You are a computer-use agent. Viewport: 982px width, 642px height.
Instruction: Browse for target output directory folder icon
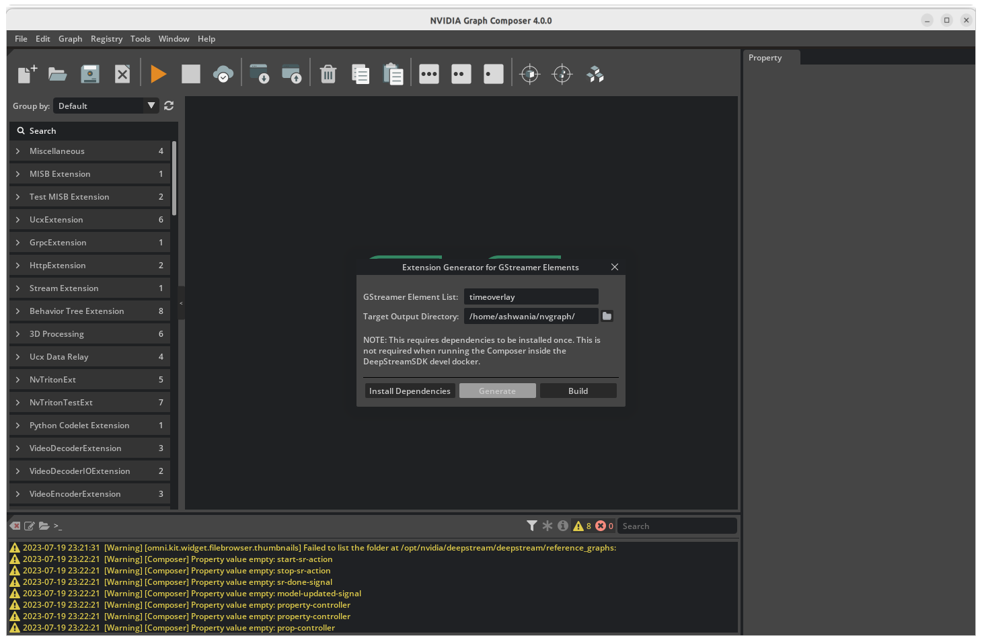[x=607, y=316]
